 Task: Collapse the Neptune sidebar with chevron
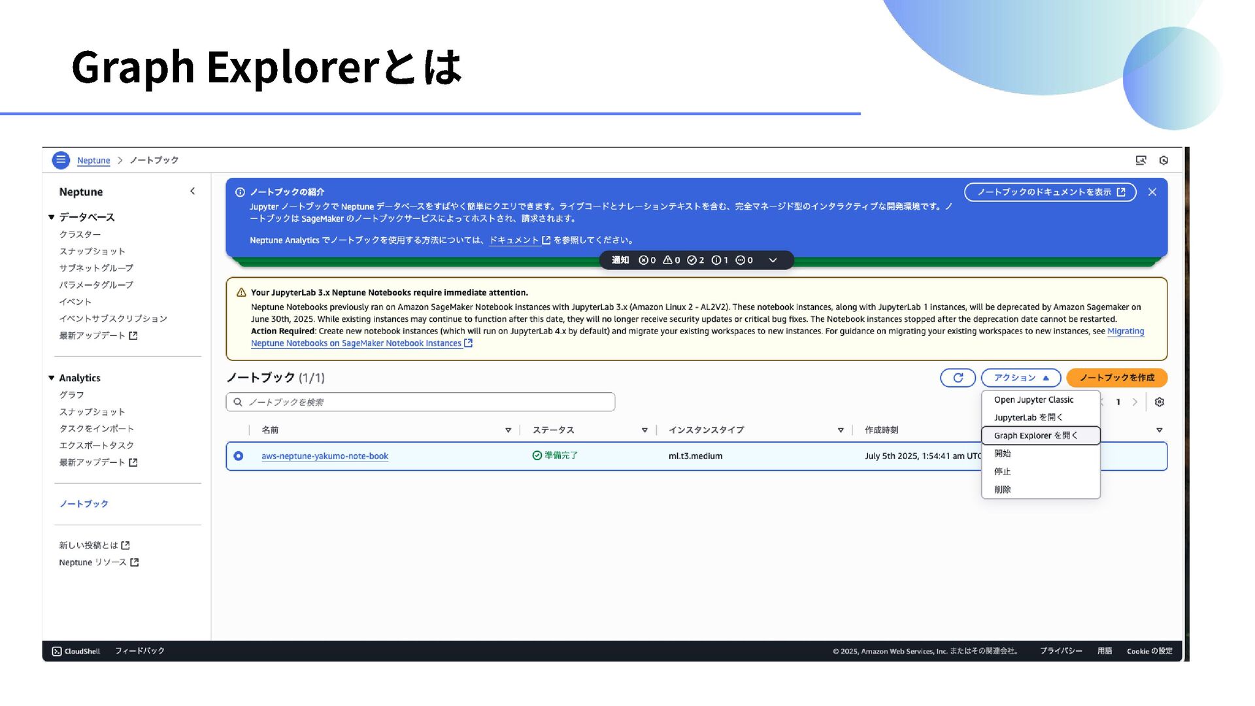[x=192, y=191]
